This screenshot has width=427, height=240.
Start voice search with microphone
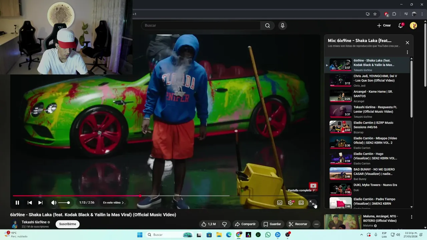tap(283, 26)
